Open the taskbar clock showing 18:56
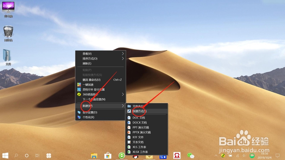Image resolution: width=285 pixels, height=160 pixels. [x=264, y=156]
